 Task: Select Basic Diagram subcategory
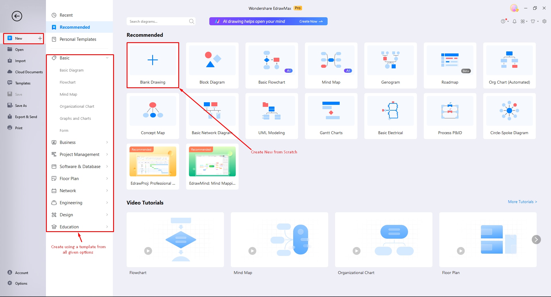(71, 70)
